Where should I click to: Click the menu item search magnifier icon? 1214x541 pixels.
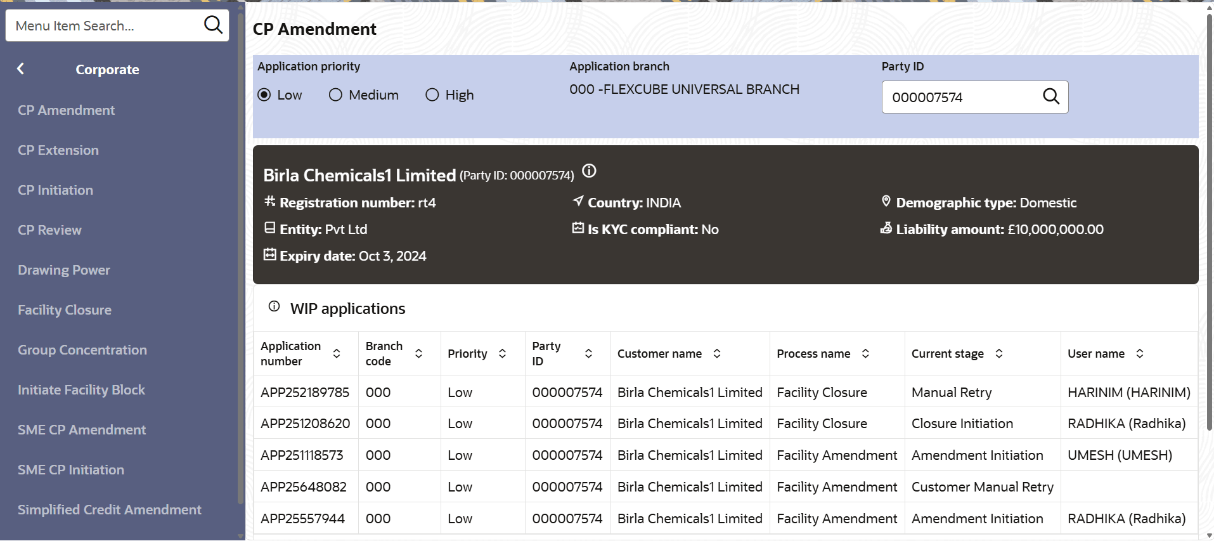pos(213,25)
